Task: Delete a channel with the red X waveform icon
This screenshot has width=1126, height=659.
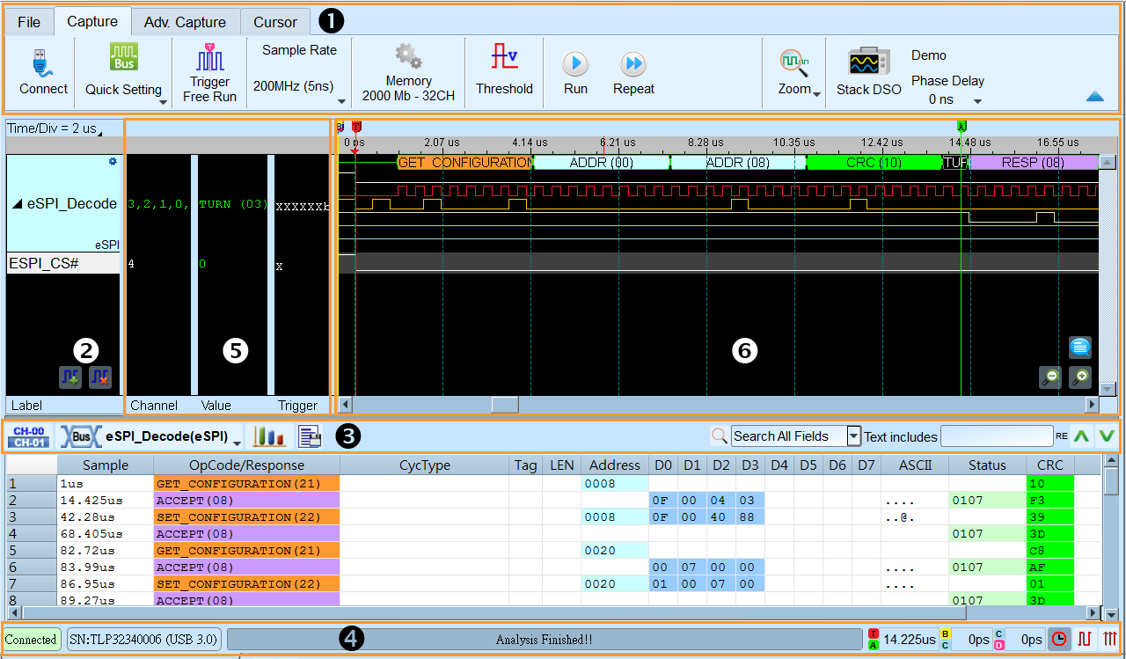Action: pos(100,377)
